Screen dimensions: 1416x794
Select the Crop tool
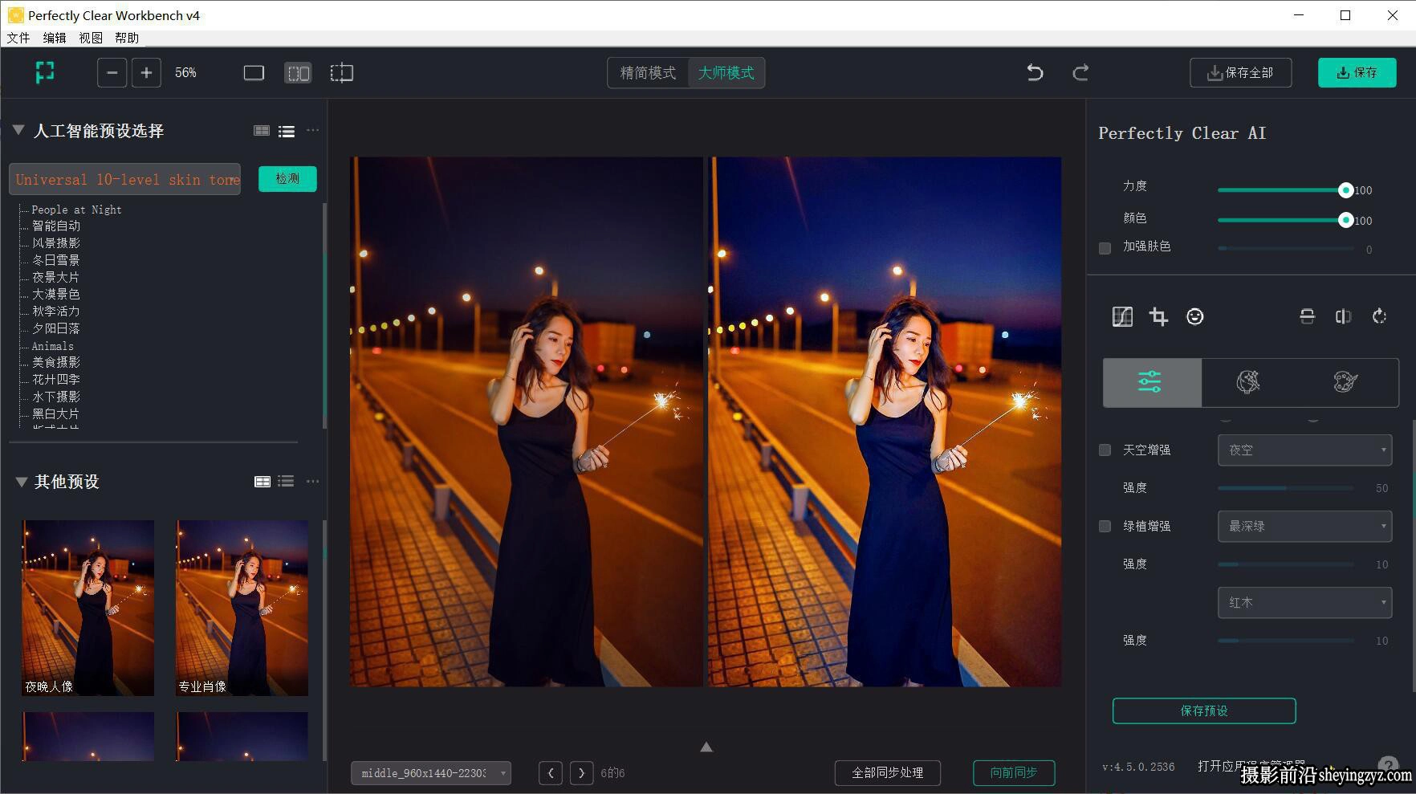coord(1158,316)
